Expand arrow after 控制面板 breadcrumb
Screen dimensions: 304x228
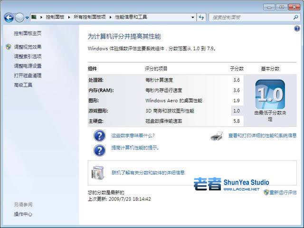(x=69, y=17)
